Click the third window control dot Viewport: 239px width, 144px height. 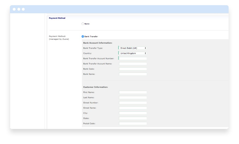tap(23, 9)
